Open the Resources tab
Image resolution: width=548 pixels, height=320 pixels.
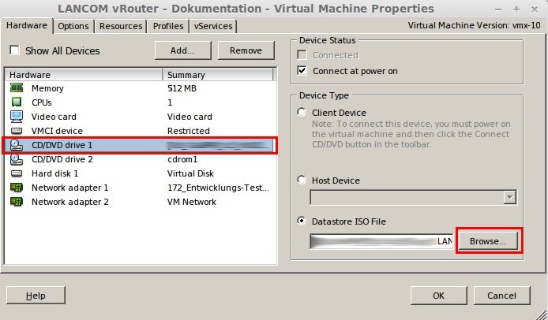(x=122, y=26)
